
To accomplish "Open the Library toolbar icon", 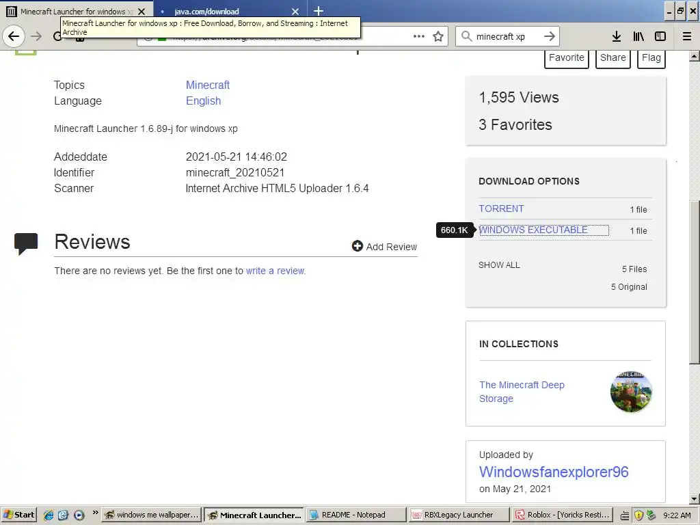I will (638, 36).
